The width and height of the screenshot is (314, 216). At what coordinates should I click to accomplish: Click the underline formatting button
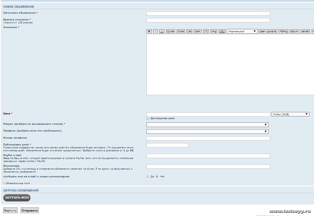162,31
